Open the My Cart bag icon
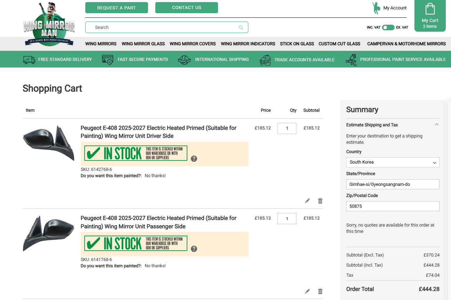 430,9
